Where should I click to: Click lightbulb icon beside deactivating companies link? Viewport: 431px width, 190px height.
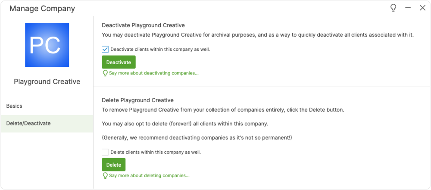105,73
